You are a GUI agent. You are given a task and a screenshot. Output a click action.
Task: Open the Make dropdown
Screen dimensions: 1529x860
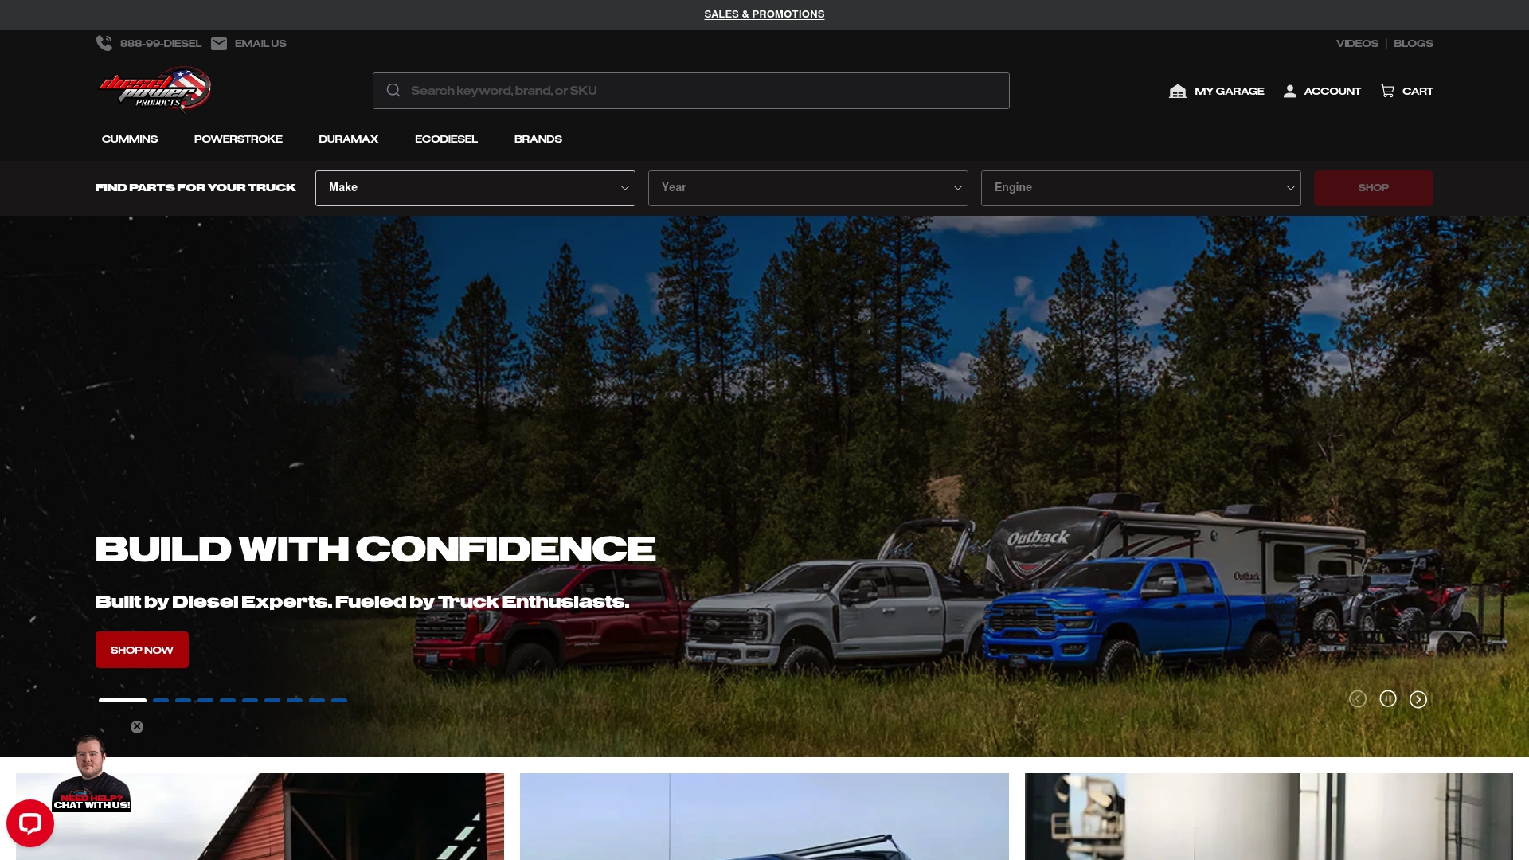pyautogui.click(x=475, y=188)
